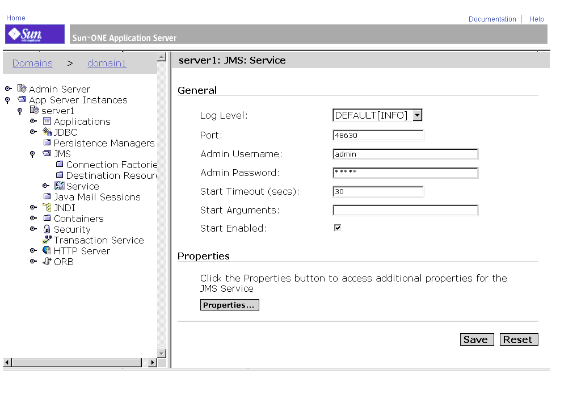Screen dimensions: 577x407
Task: Go to the Domains breadcrumb link
Action: point(32,63)
